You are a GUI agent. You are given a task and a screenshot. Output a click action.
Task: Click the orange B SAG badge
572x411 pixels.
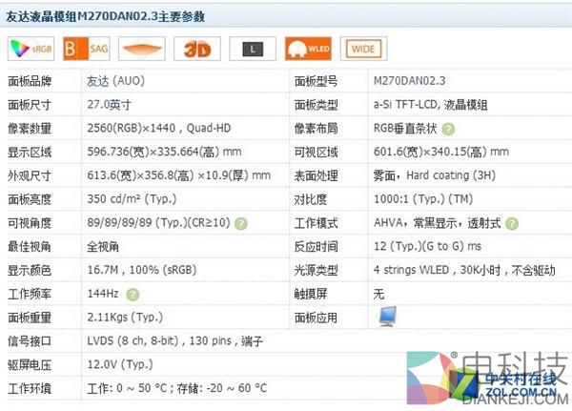point(83,49)
